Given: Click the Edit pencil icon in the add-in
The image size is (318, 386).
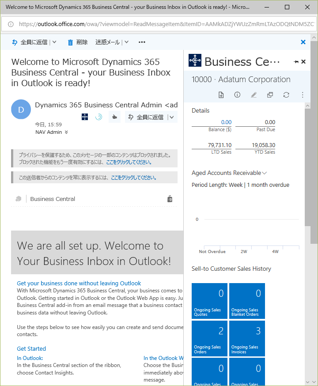Looking at the screenshot, I should [x=254, y=95].
